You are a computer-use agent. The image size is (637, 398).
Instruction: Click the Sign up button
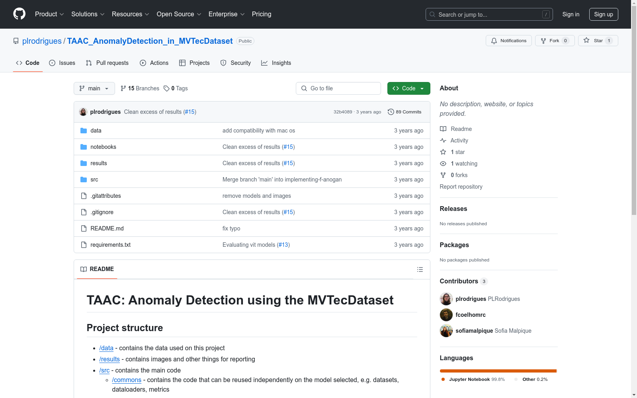(604, 14)
